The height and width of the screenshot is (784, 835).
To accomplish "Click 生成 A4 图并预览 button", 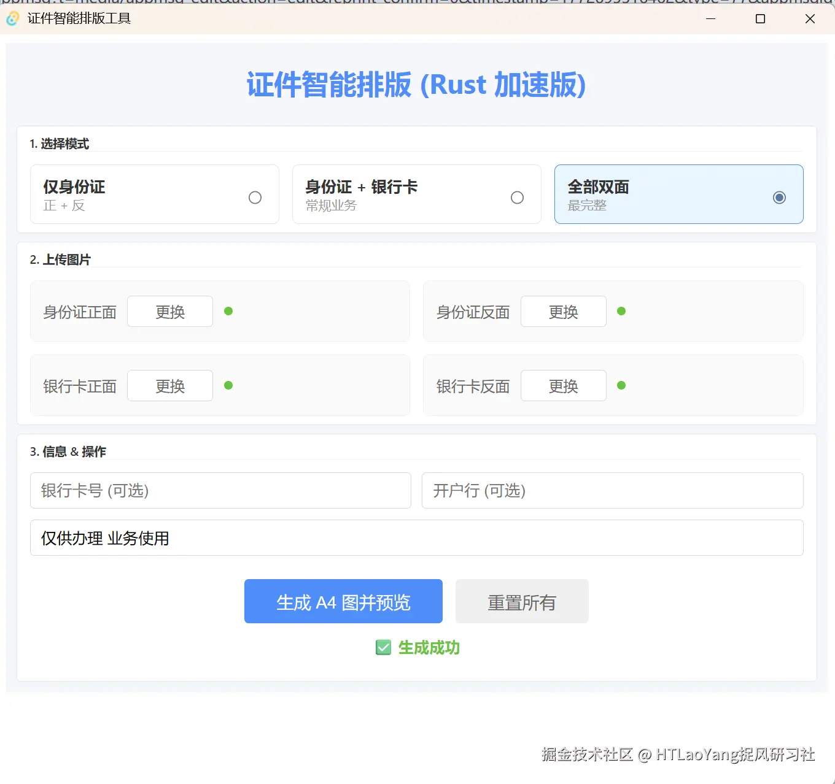I will (343, 602).
